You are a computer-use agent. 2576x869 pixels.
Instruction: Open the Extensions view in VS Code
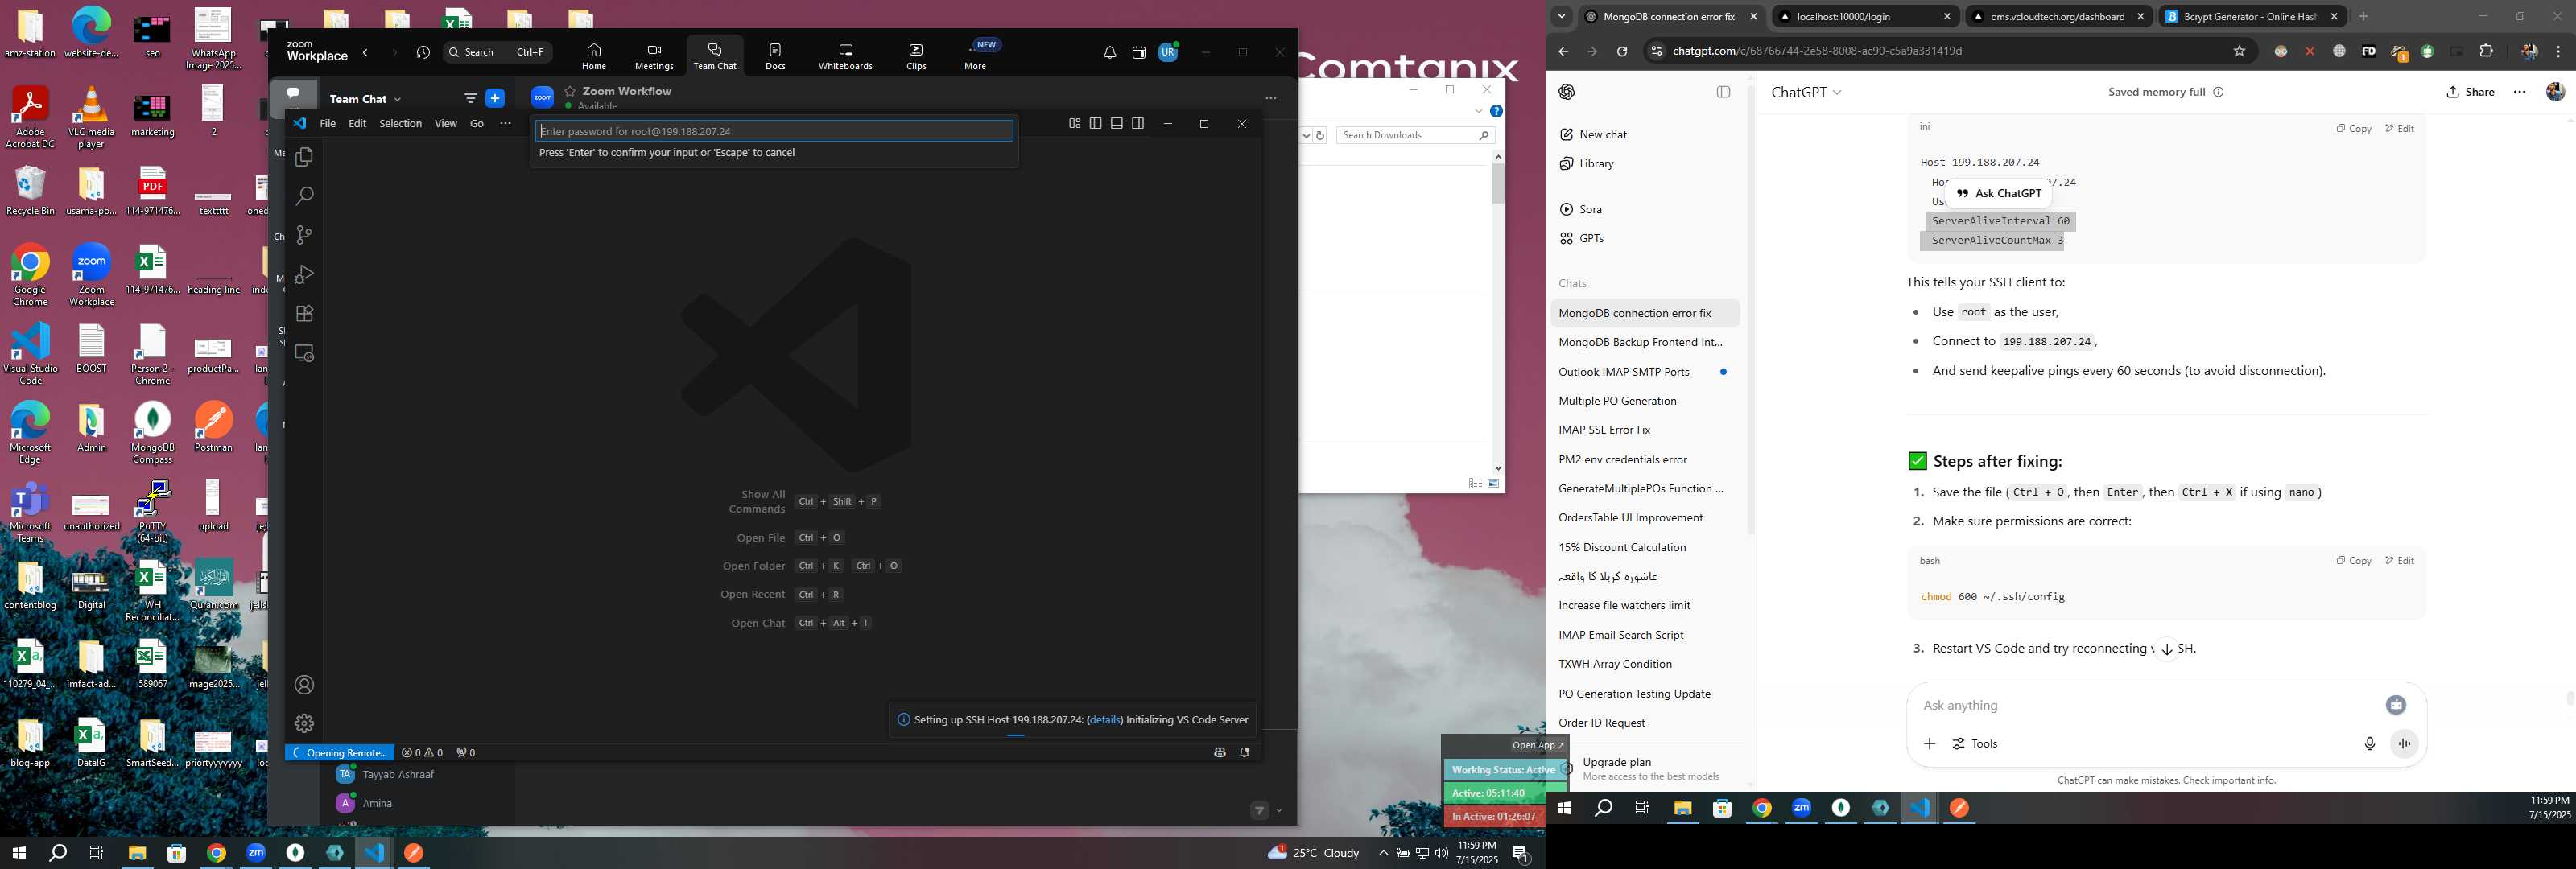tap(304, 314)
